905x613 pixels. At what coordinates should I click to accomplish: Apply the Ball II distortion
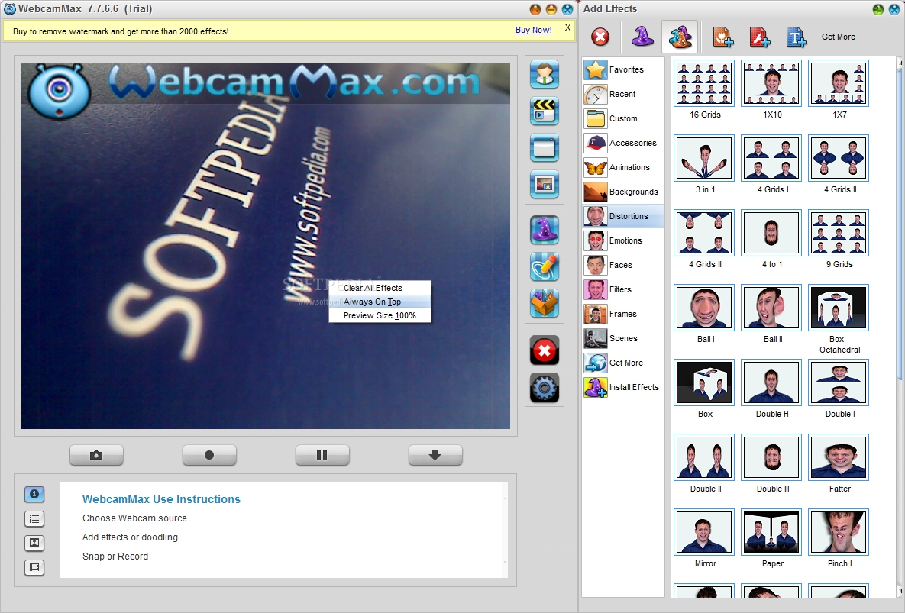click(x=771, y=308)
